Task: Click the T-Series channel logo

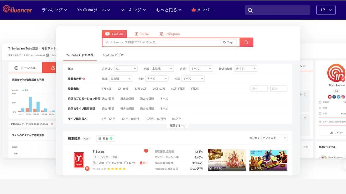Action: tap(79, 160)
